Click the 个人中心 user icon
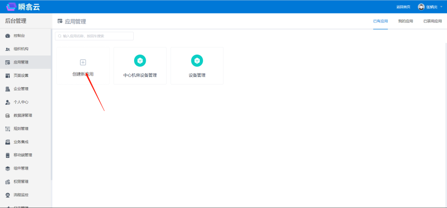The image size is (447, 208). coord(8,102)
